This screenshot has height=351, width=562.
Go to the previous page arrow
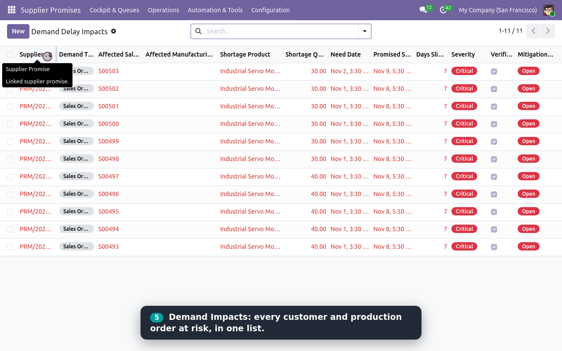pyautogui.click(x=533, y=31)
